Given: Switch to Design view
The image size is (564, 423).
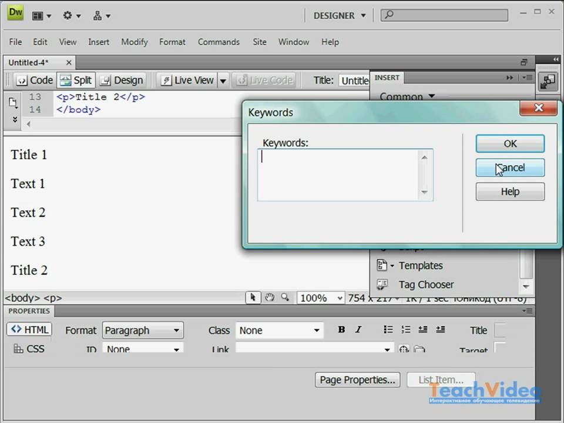Looking at the screenshot, I should (121, 80).
